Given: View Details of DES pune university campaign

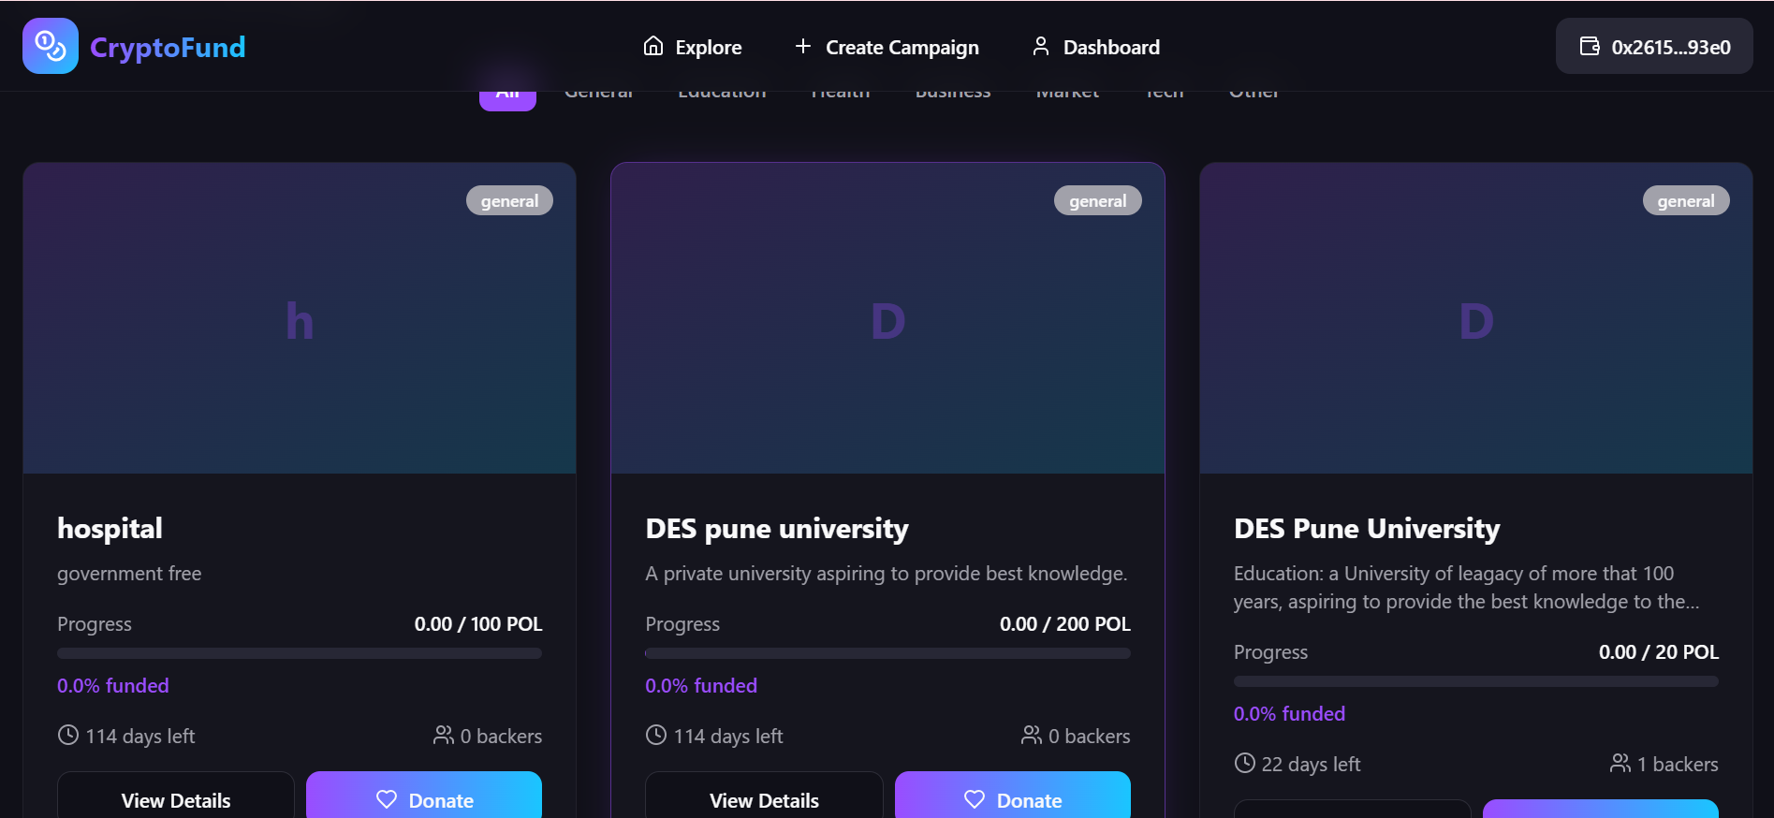Looking at the screenshot, I should (764, 796).
